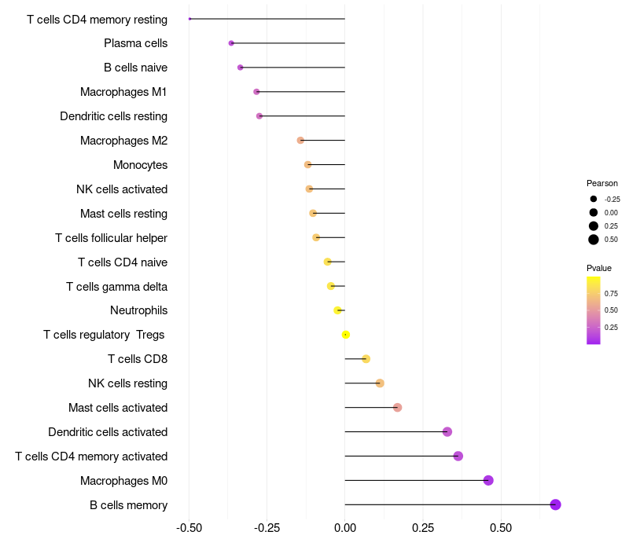This screenshot has height=550, width=629.
Task: Click the yellow T cells regulatory Tregs dot
Action: [x=346, y=335]
